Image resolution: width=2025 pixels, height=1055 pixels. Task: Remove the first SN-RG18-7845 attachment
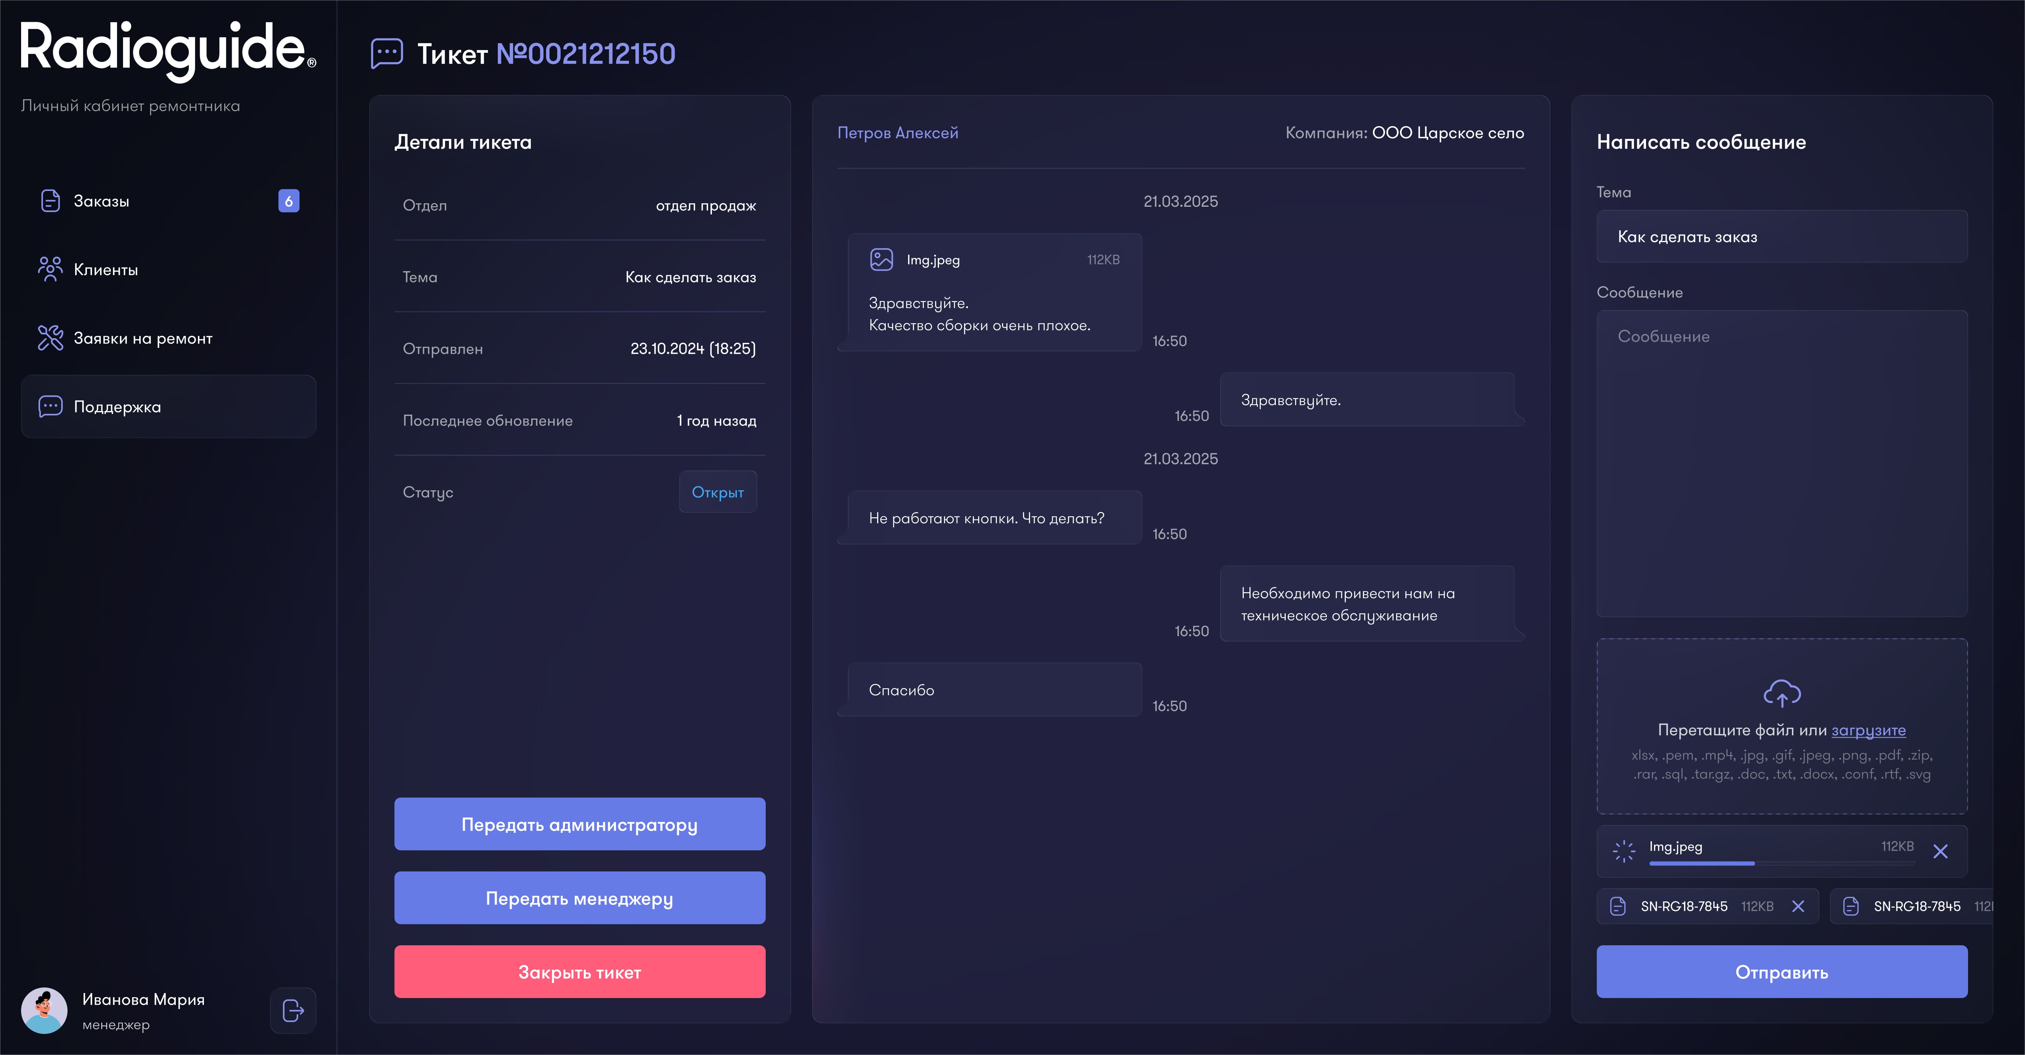[x=1798, y=906]
